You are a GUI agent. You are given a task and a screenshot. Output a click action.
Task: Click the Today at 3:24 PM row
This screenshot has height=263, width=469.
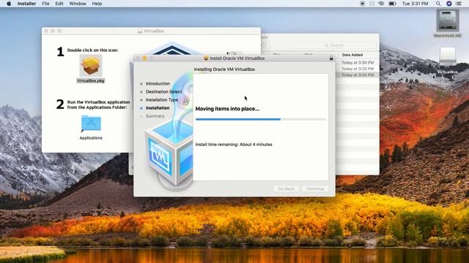[x=358, y=75]
